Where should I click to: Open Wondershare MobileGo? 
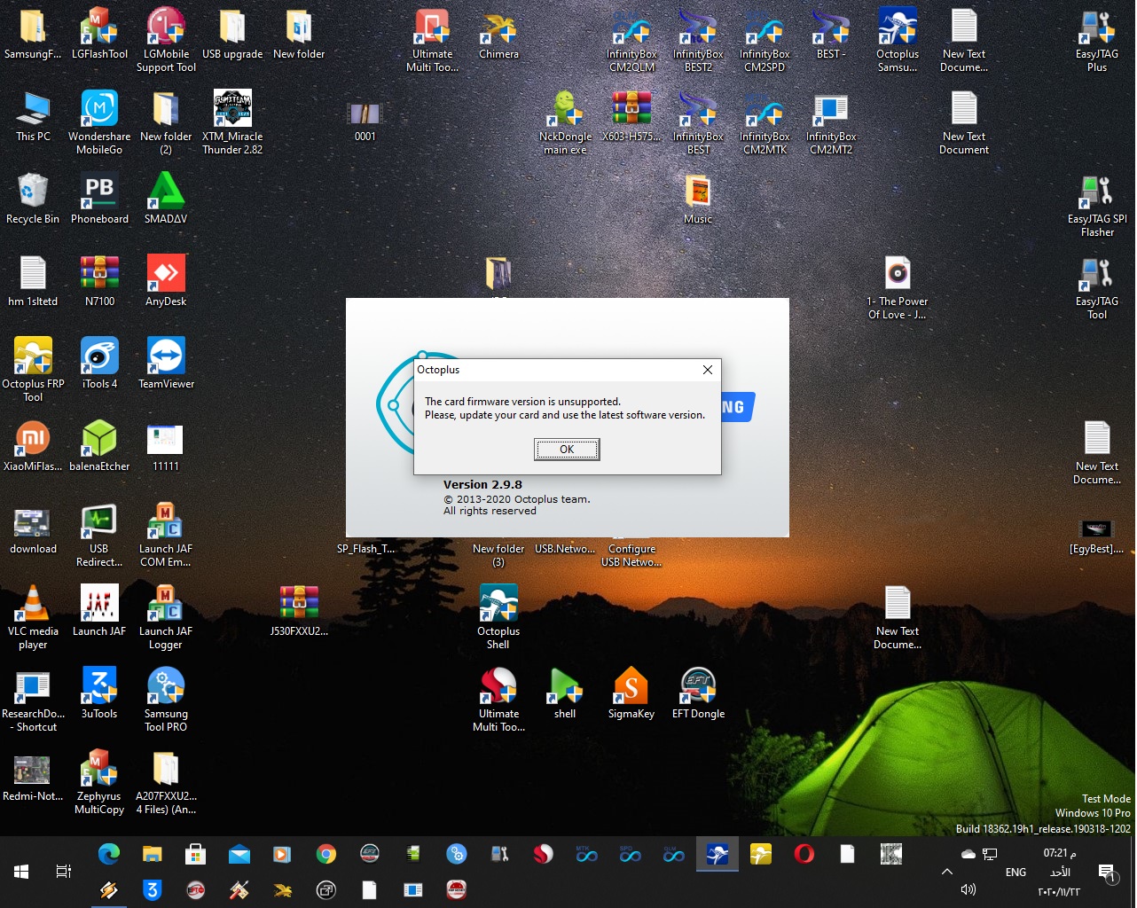coord(99,122)
